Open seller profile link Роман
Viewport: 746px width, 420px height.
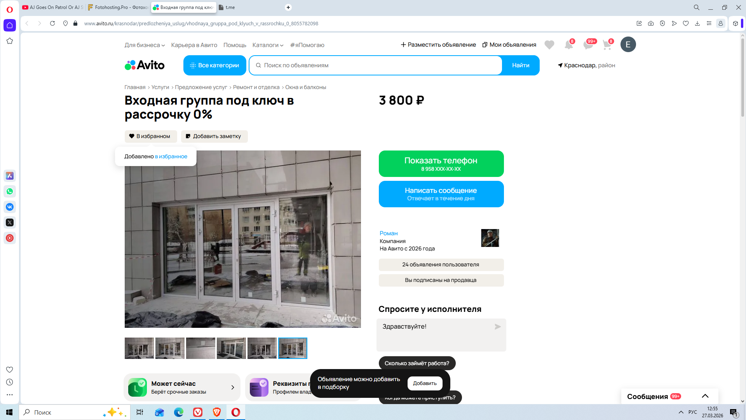[x=389, y=233]
